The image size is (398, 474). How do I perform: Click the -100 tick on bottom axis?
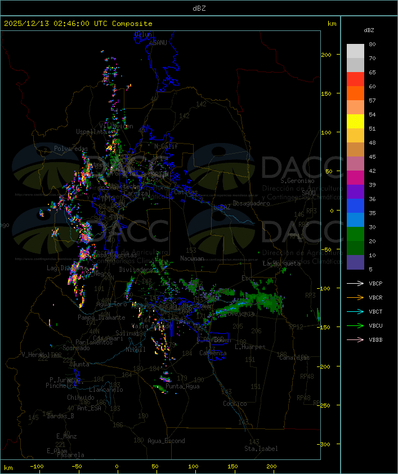click(37, 467)
